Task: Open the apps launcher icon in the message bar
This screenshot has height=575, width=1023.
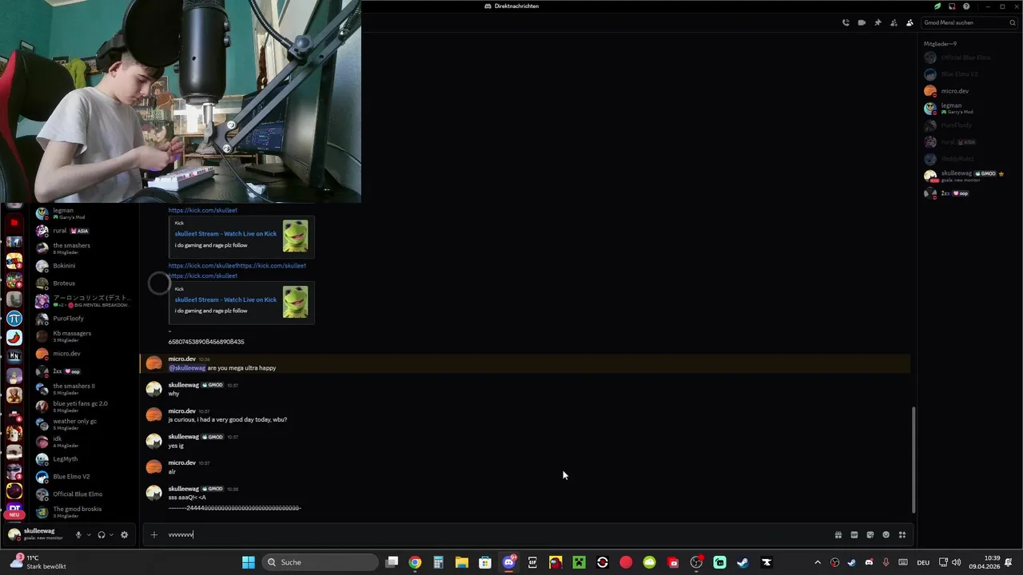Action: 902,535
